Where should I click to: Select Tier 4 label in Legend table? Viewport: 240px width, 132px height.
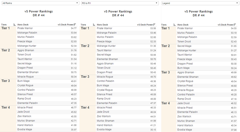pos(165,103)
